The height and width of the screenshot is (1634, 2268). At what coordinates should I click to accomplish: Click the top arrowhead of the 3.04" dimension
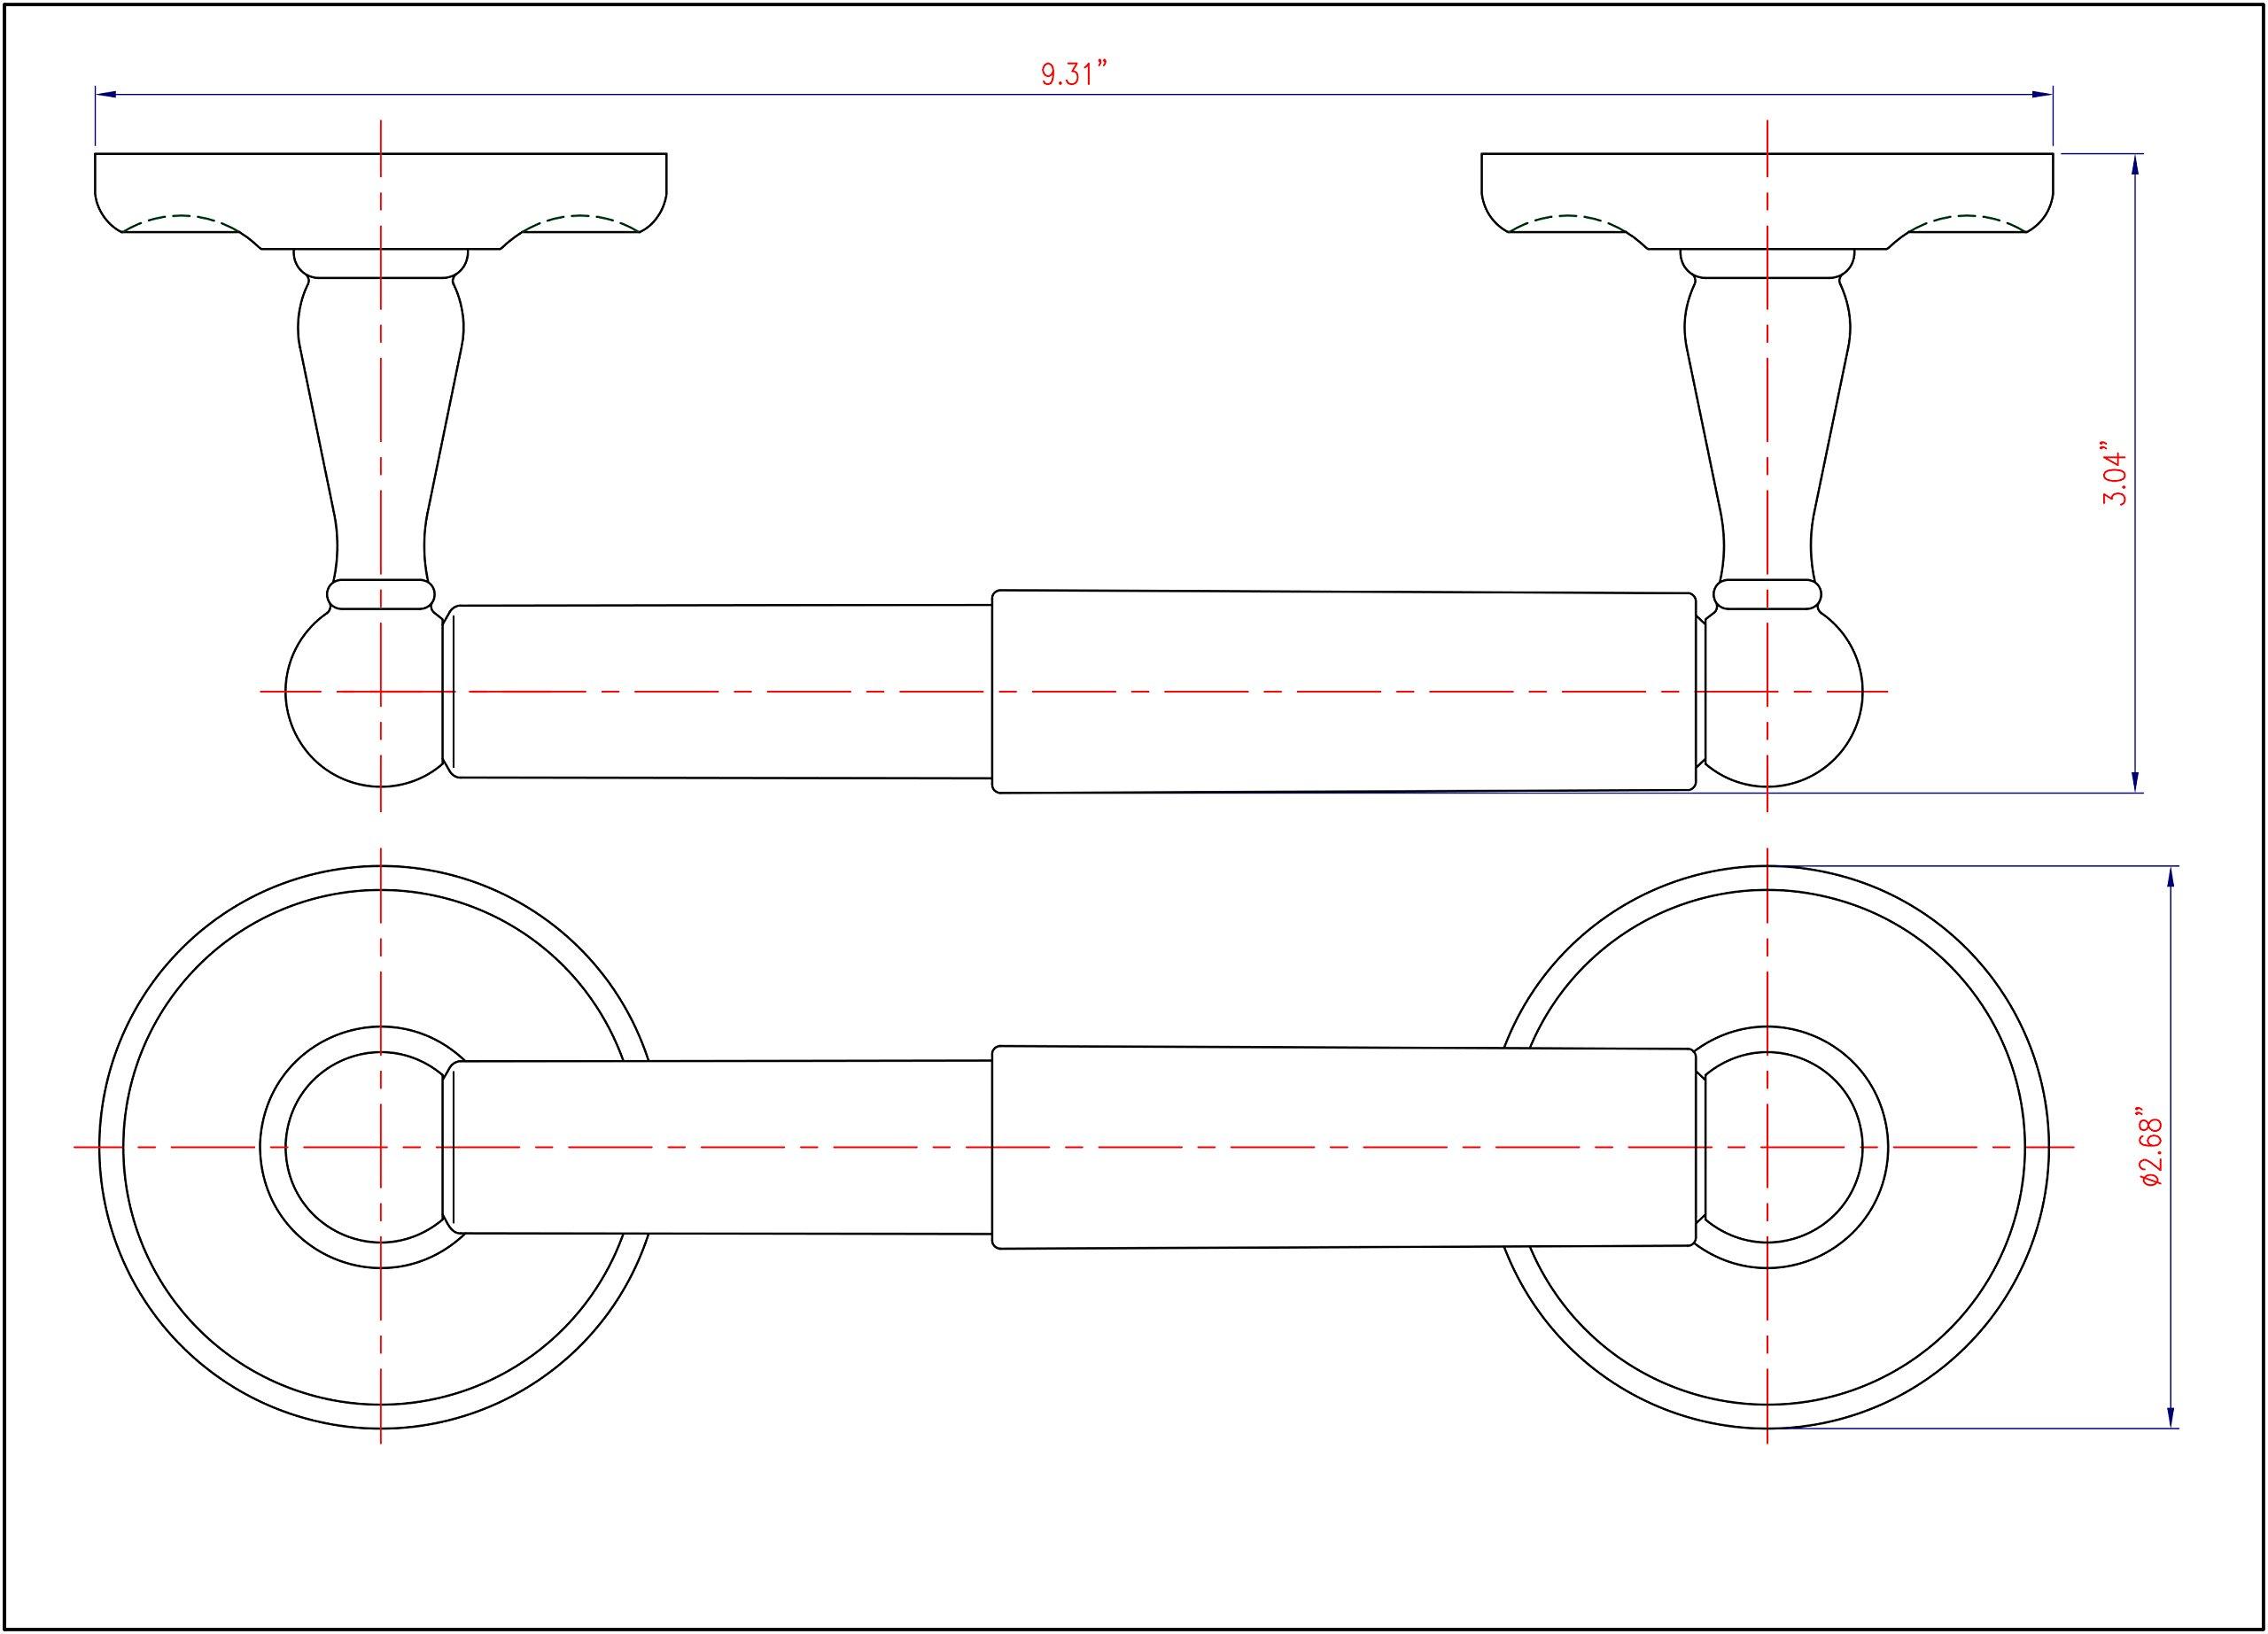point(2135,165)
